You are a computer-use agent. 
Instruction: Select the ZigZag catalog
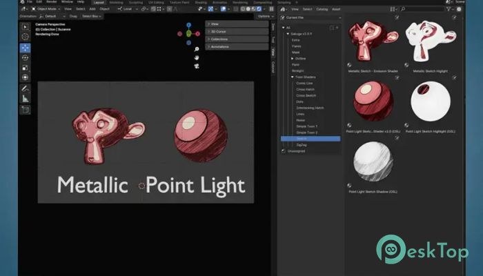(x=302, y=145)
